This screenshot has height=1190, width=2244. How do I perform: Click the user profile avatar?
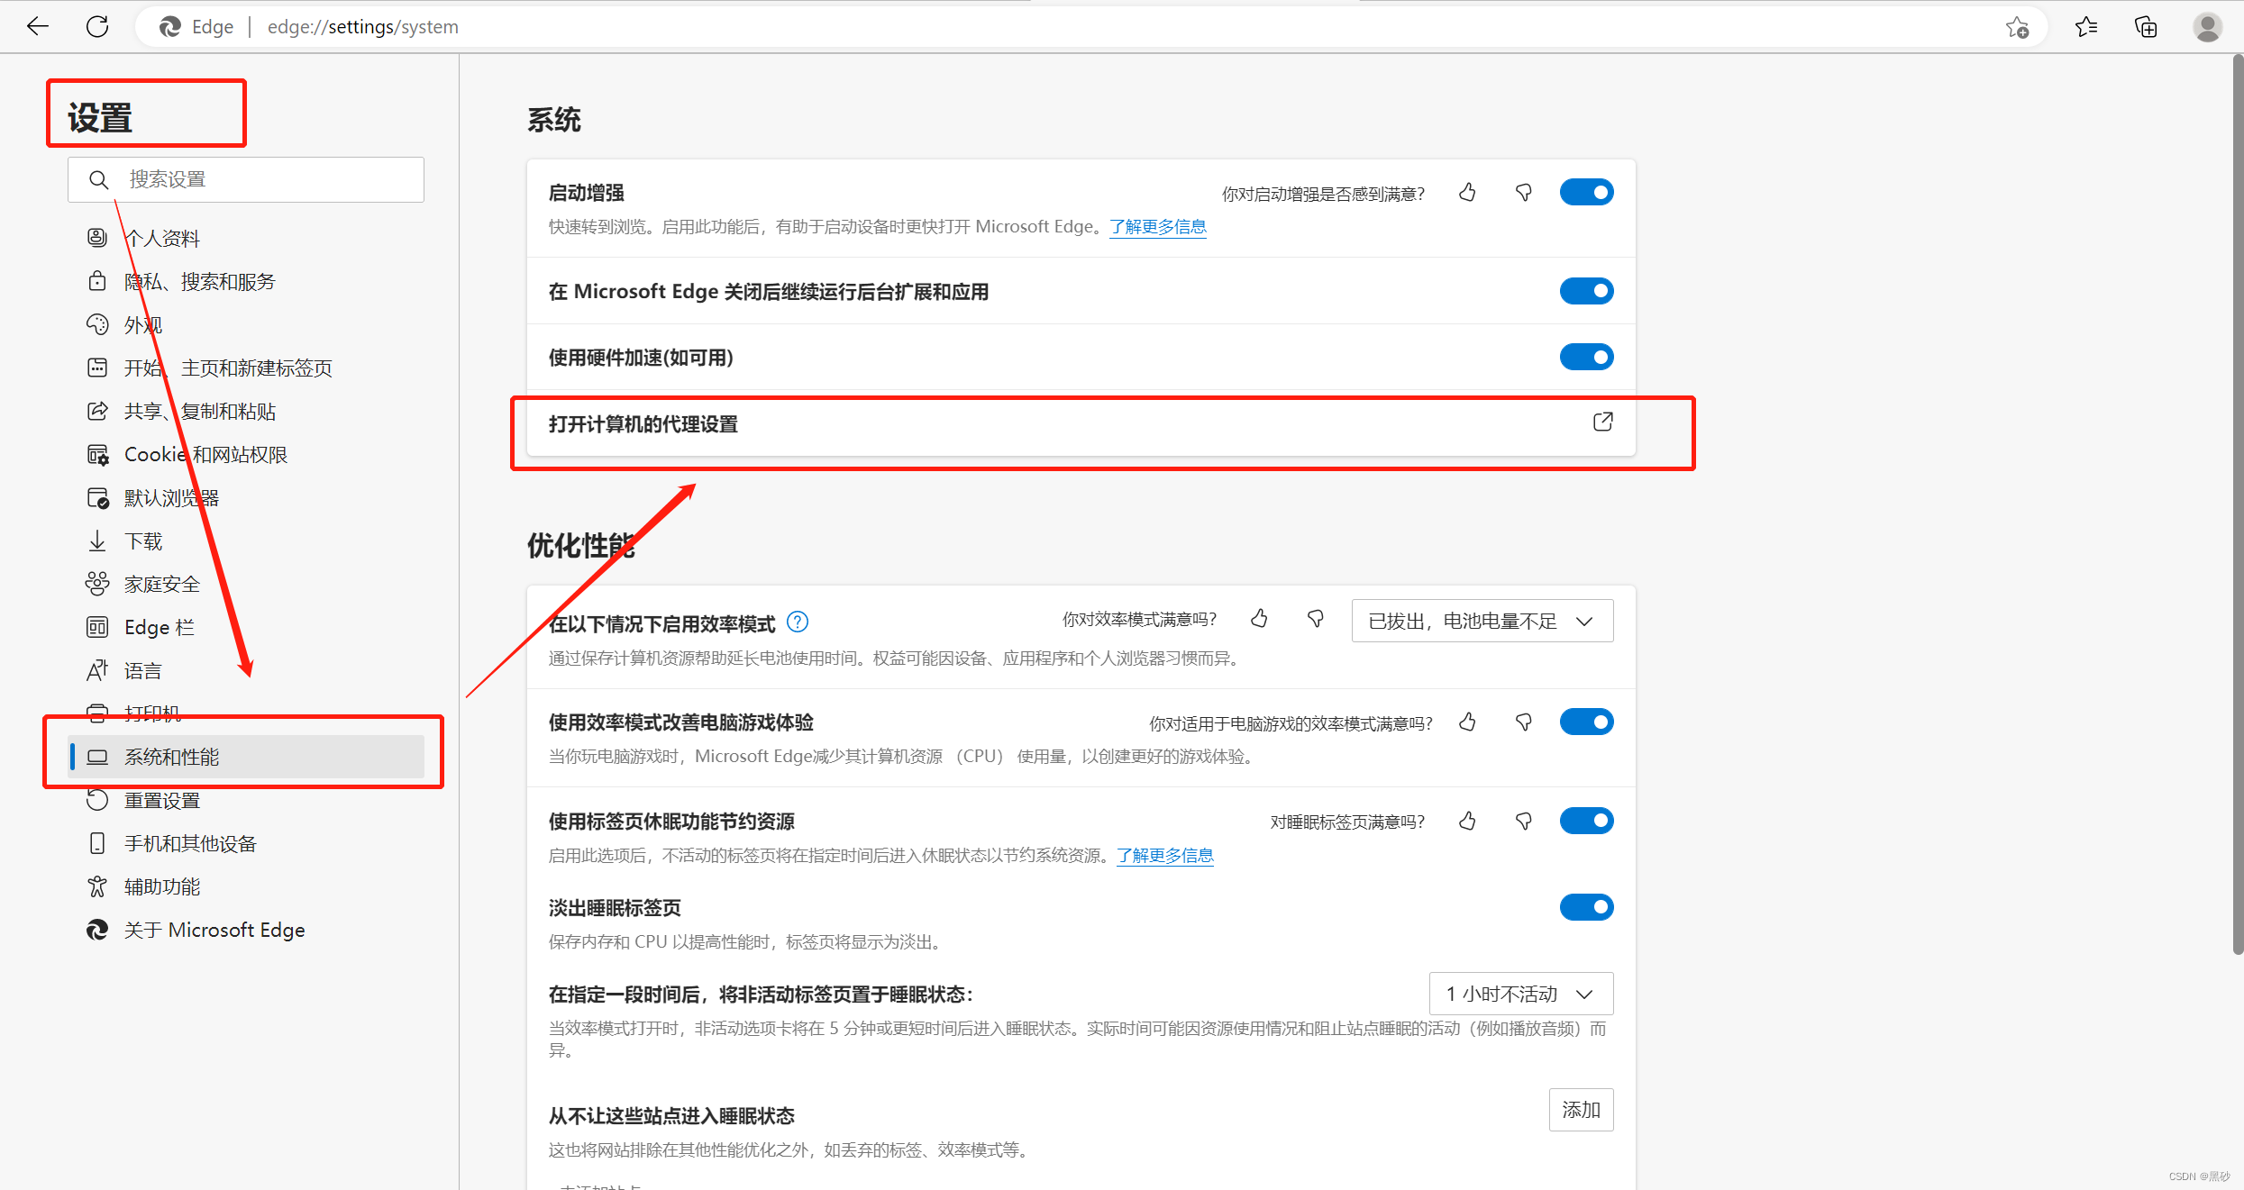(2207, 27)
